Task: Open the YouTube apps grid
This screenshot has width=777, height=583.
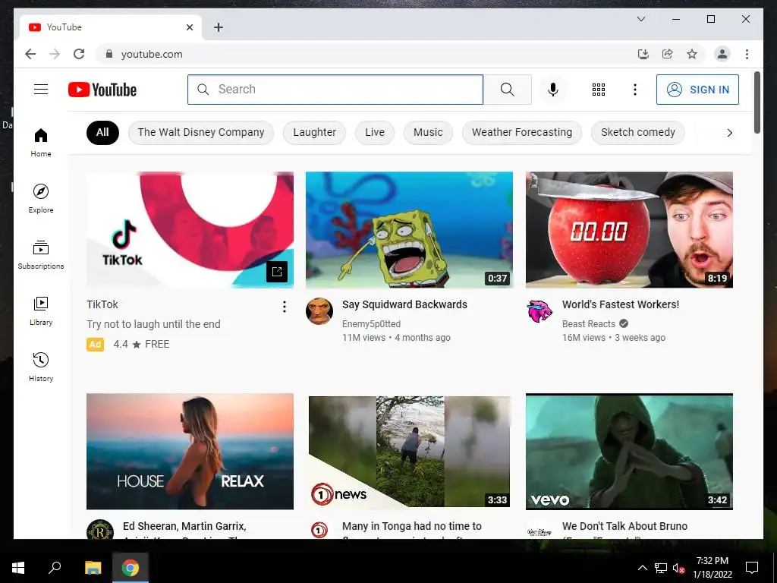Action: coord(599,90)
